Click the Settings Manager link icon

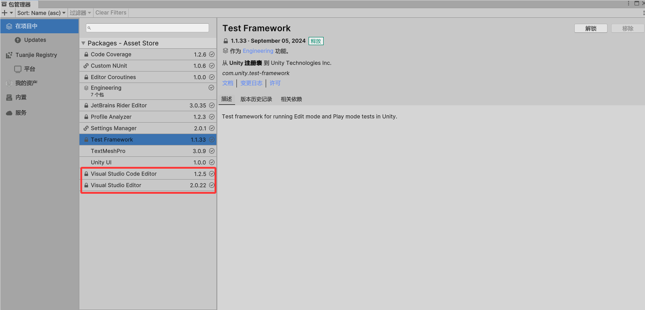pyautogui.click(x=86, y=128)
